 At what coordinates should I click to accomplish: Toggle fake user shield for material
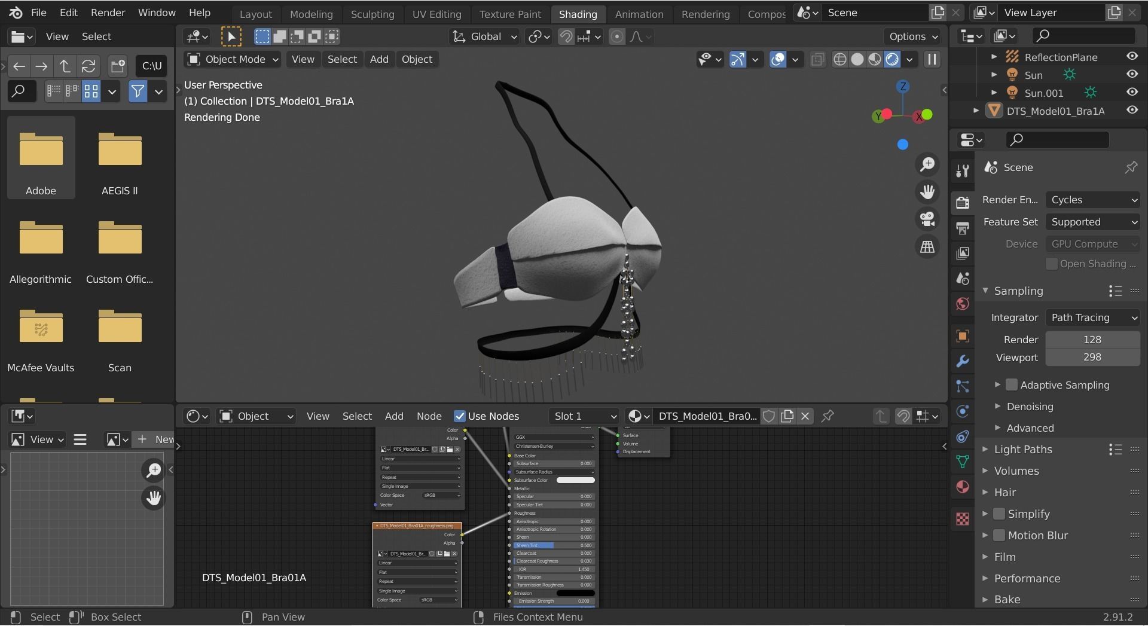coord(769,416)
